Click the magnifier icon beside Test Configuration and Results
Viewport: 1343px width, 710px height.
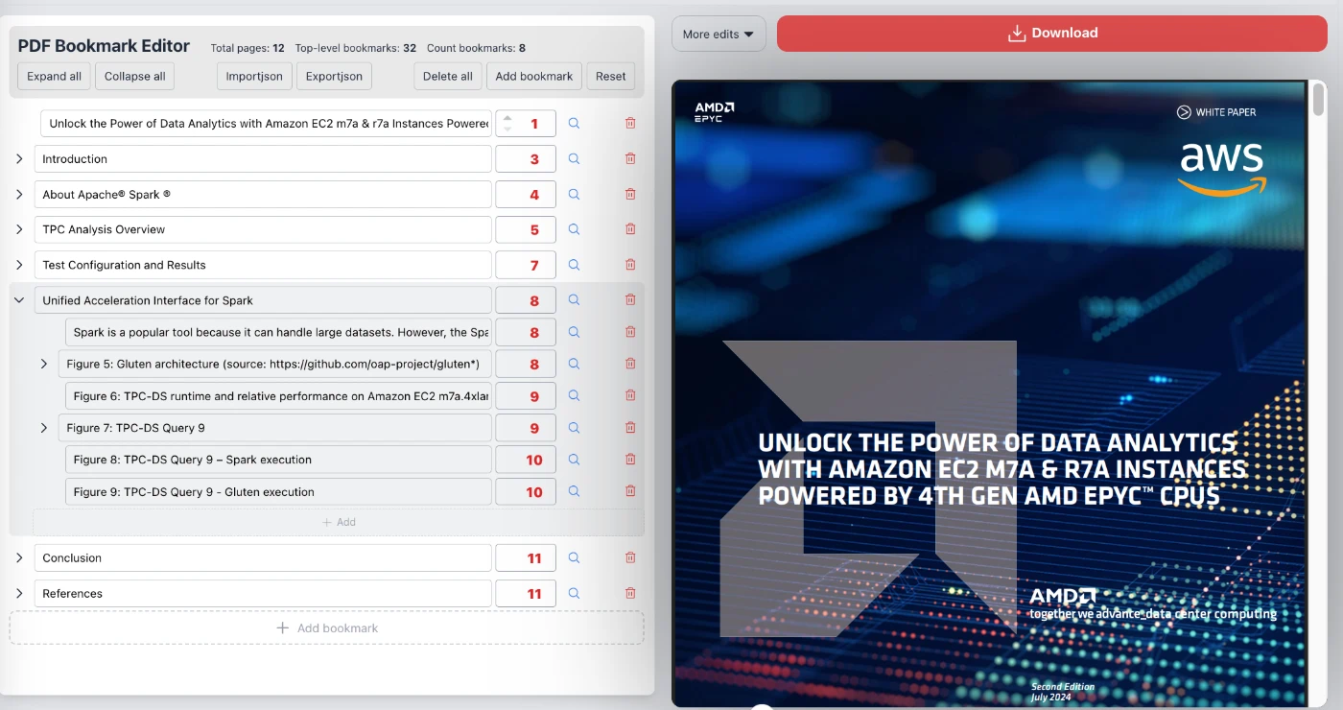[574, 264]
